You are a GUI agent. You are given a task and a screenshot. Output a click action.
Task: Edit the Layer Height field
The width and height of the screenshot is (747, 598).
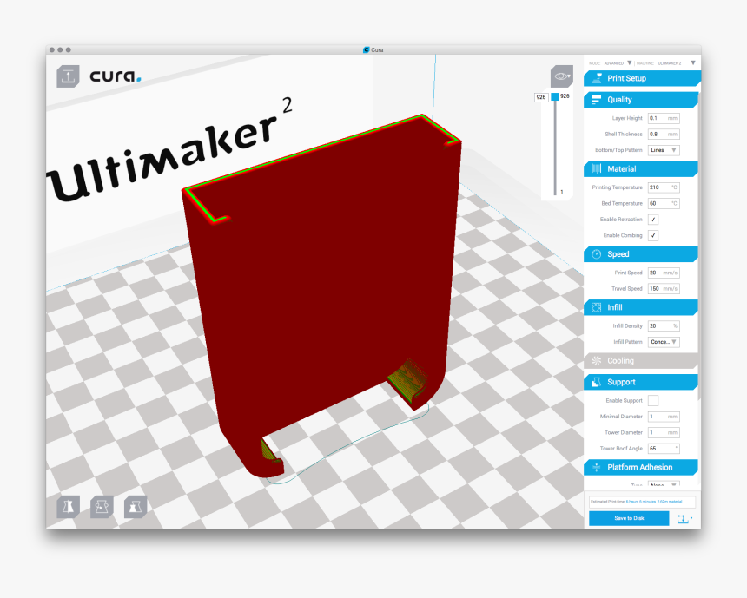[664, 118]
